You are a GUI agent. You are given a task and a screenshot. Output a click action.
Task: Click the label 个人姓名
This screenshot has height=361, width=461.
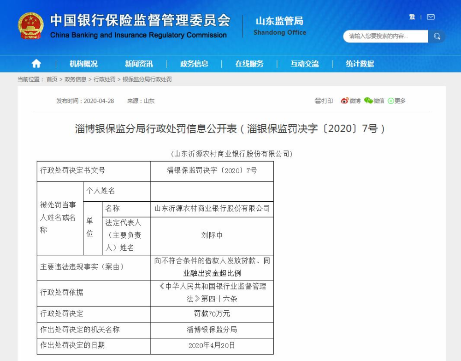coord(100,191)
